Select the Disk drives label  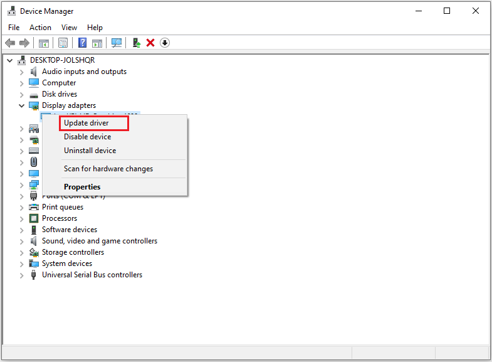pyautogui.click(x=60, y=94)
